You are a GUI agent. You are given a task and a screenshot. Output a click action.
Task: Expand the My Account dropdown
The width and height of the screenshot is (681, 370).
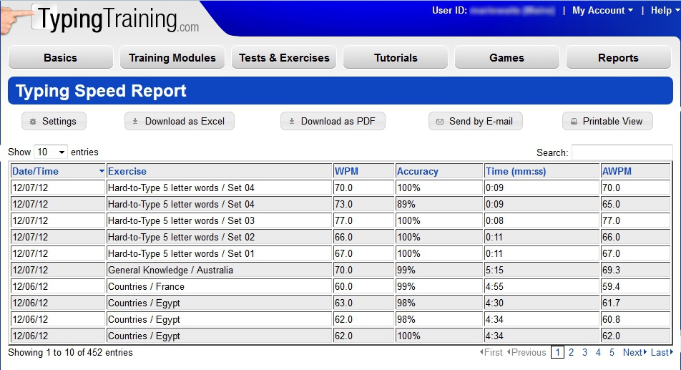click(x=602, y=11)
